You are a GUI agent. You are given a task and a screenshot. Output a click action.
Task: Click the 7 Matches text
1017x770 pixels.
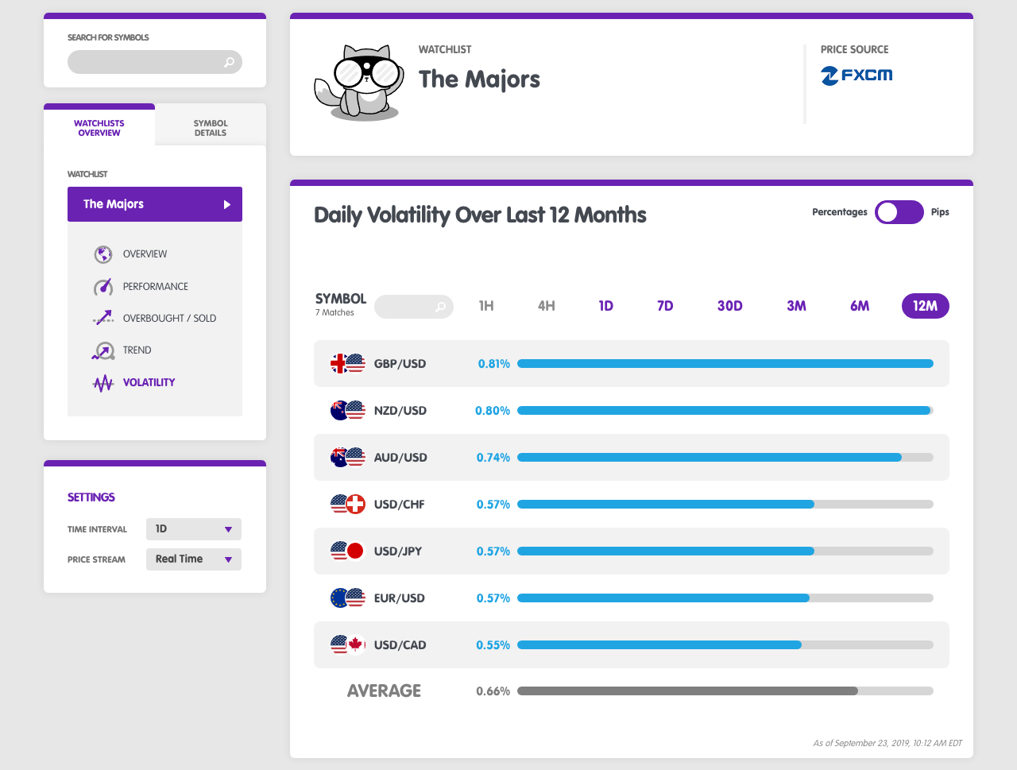tap(334, 313)
